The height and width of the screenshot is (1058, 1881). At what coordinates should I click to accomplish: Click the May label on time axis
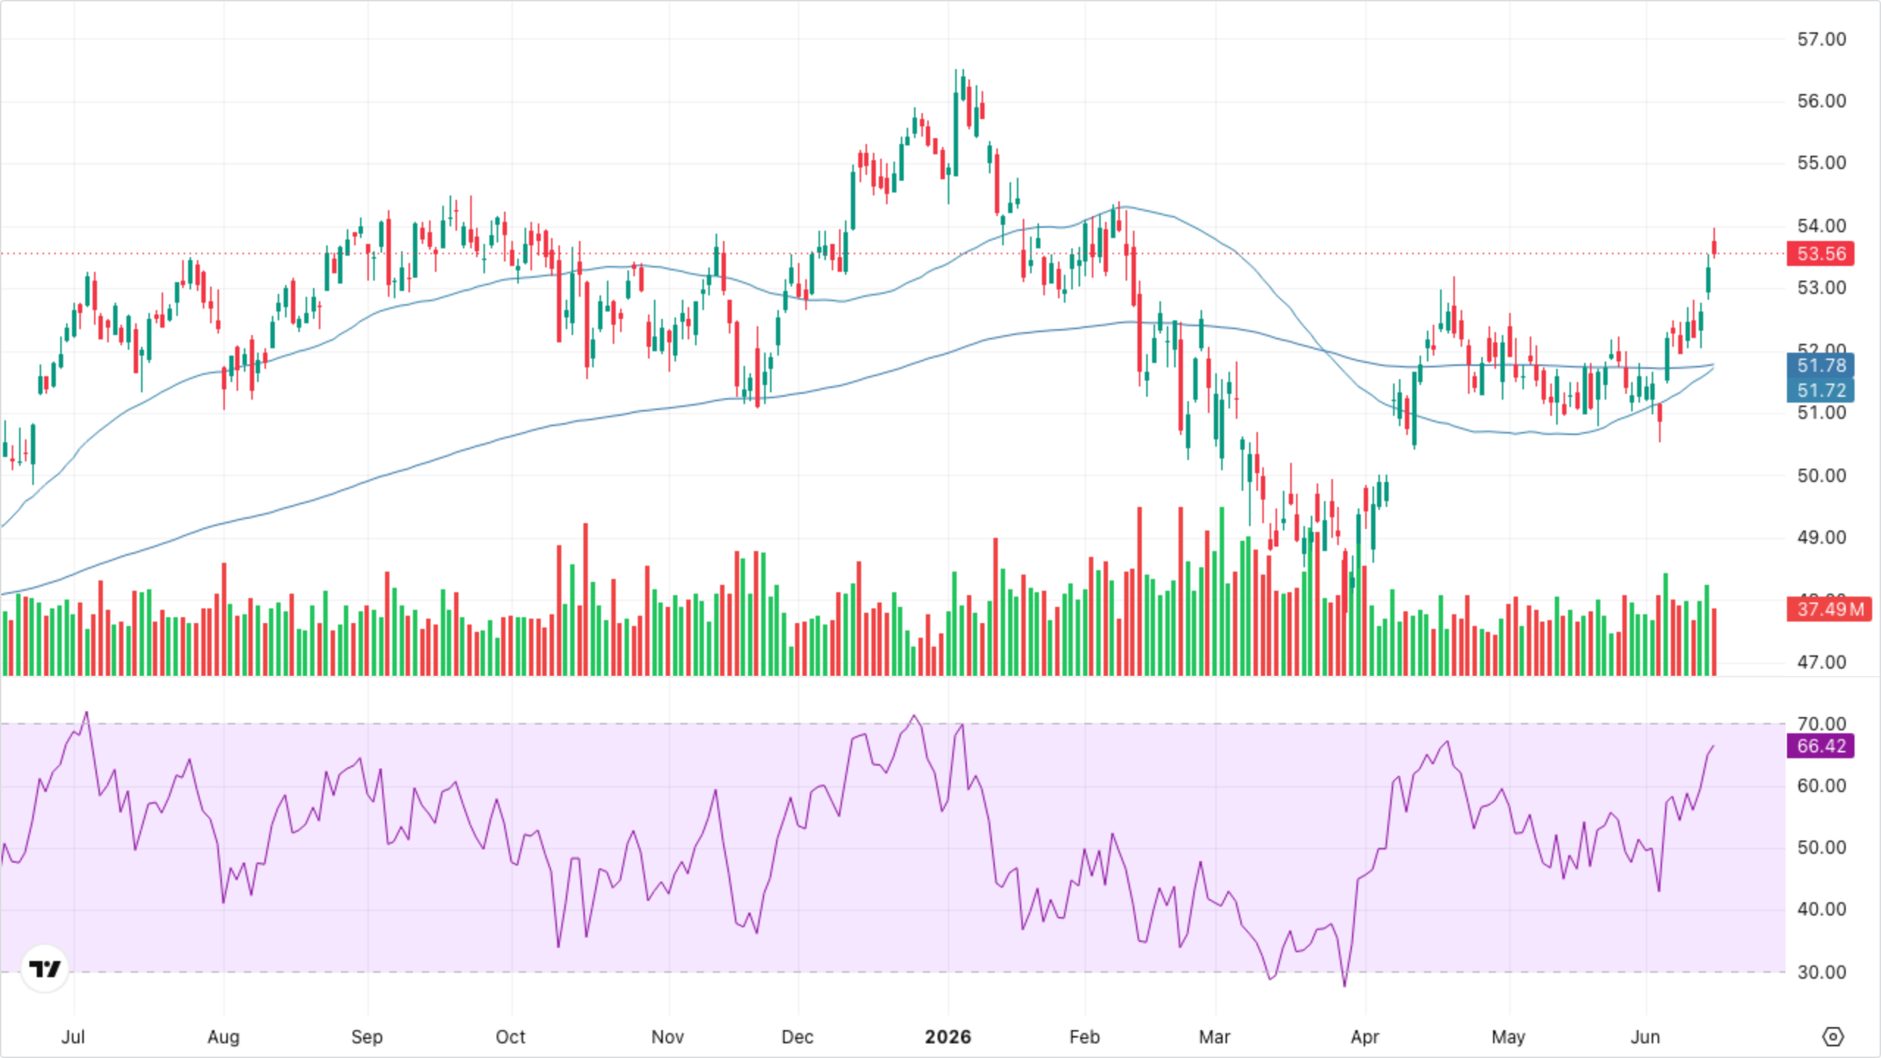(x=1508, y=1037)
